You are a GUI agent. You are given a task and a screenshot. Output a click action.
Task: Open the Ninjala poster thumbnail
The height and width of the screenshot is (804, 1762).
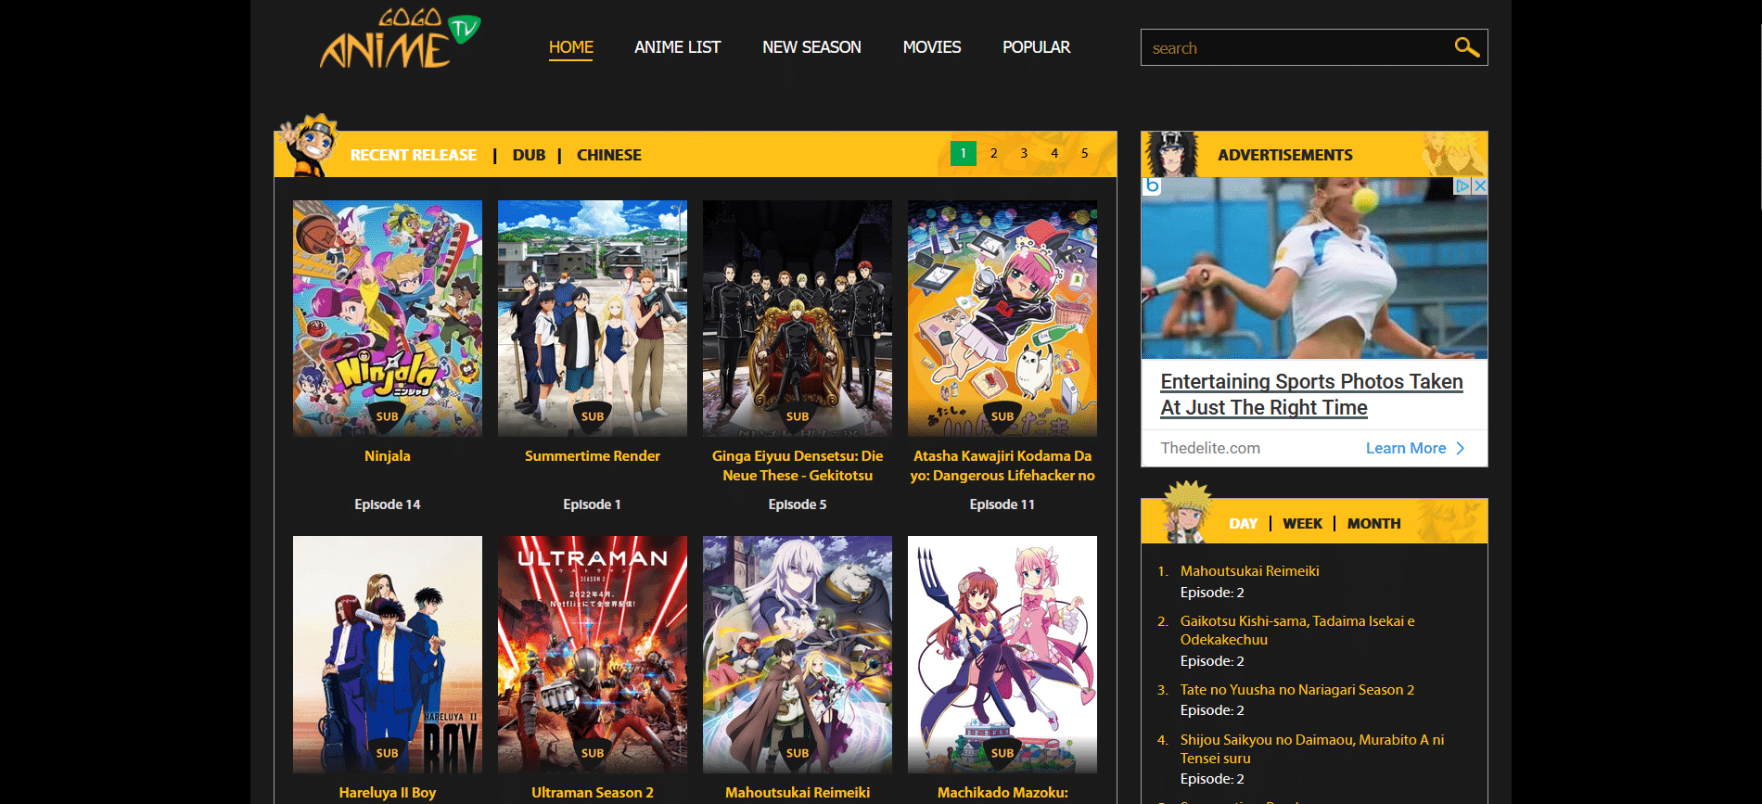pyautogui.click(x=388, y=318)
